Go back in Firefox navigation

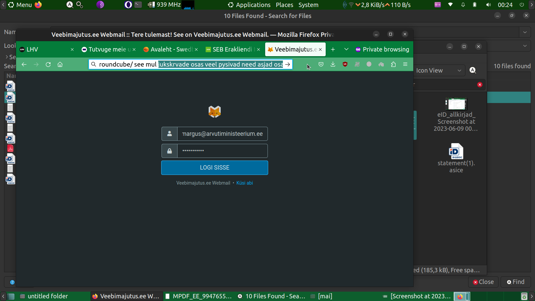pos(24,65)
